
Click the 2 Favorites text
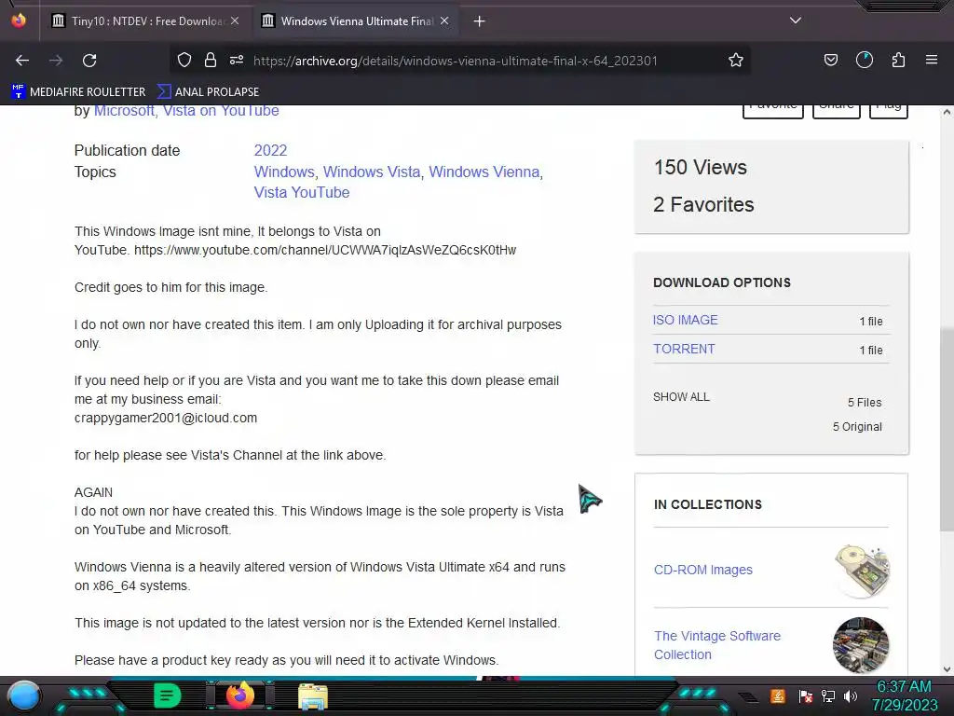[x=703, y=204]
